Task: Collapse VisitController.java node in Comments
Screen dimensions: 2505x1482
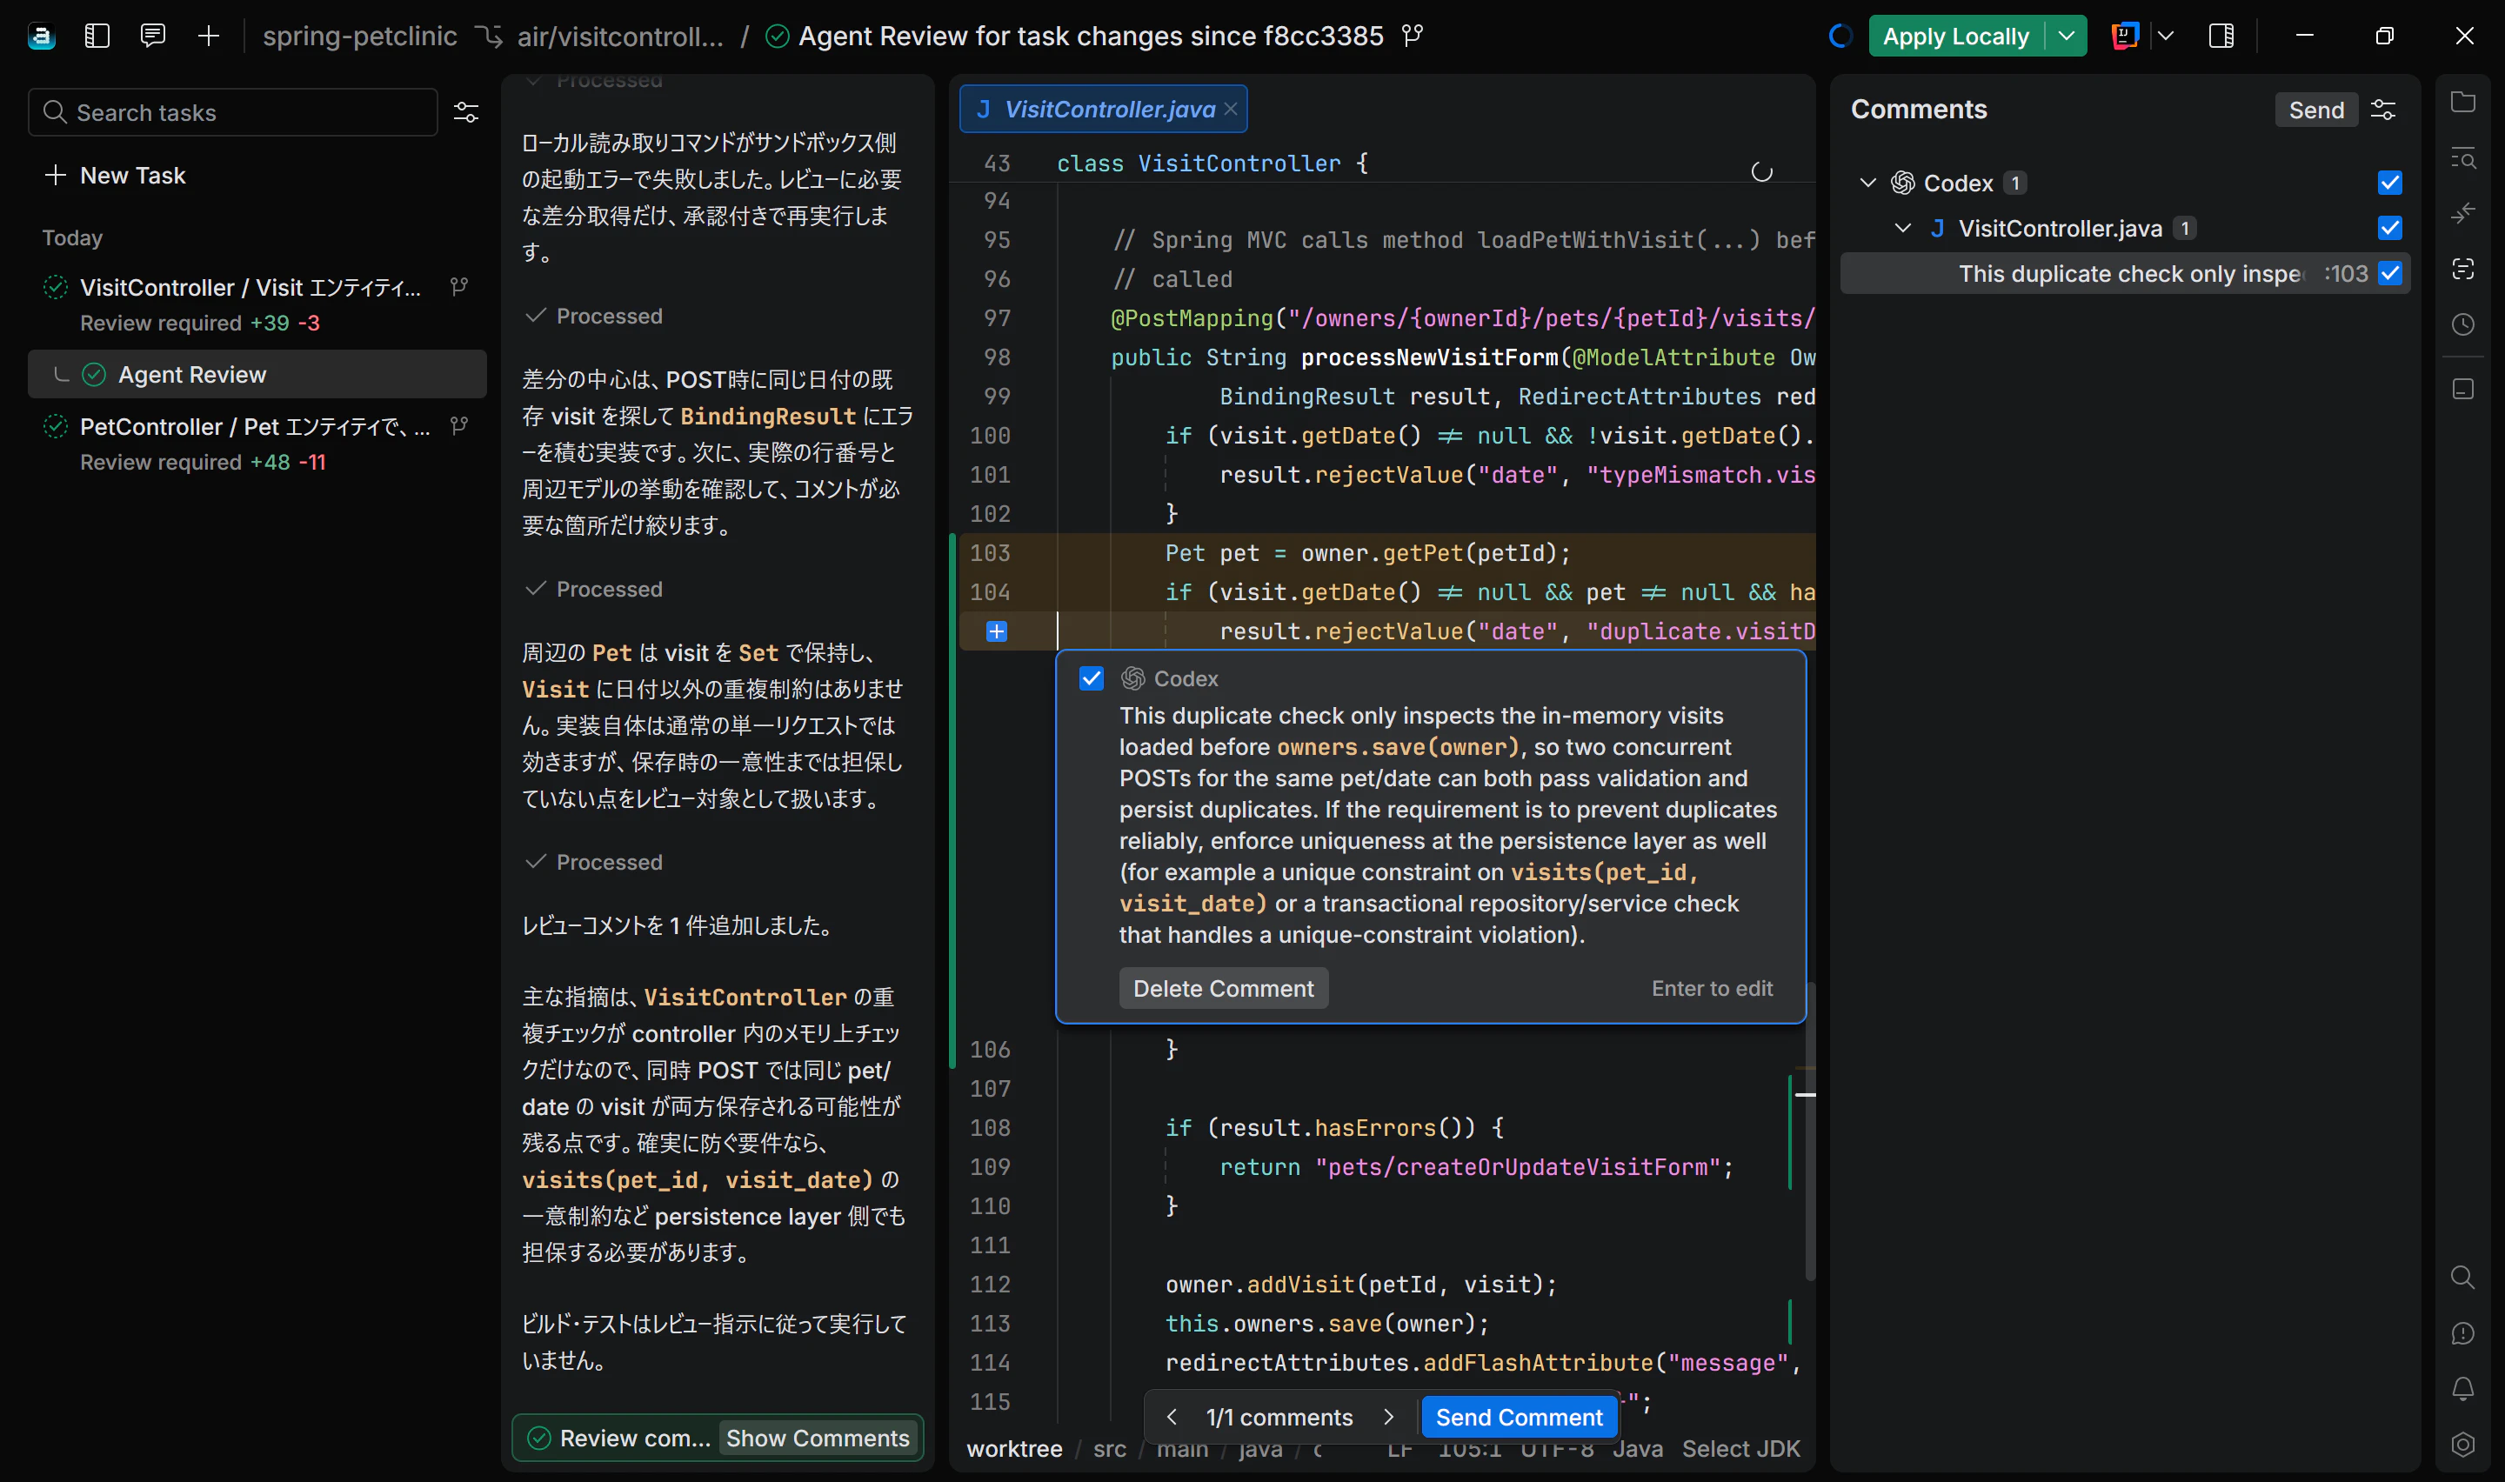Action: coord(1903,229)
